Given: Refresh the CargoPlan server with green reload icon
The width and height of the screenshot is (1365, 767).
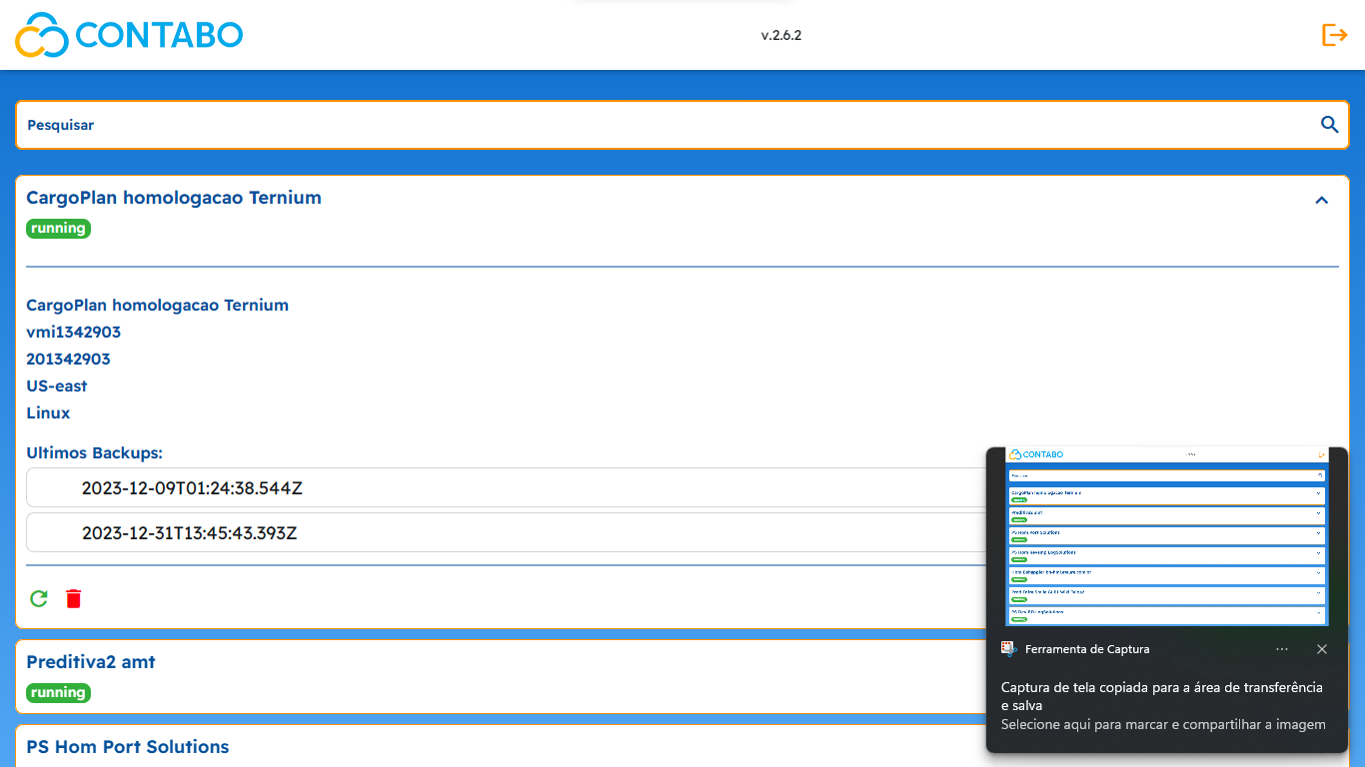Looking at the screenshot, I should coord(39,599).
